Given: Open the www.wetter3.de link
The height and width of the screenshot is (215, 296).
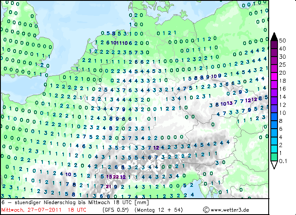Looking at the screenshot, I should pos(230,210).
